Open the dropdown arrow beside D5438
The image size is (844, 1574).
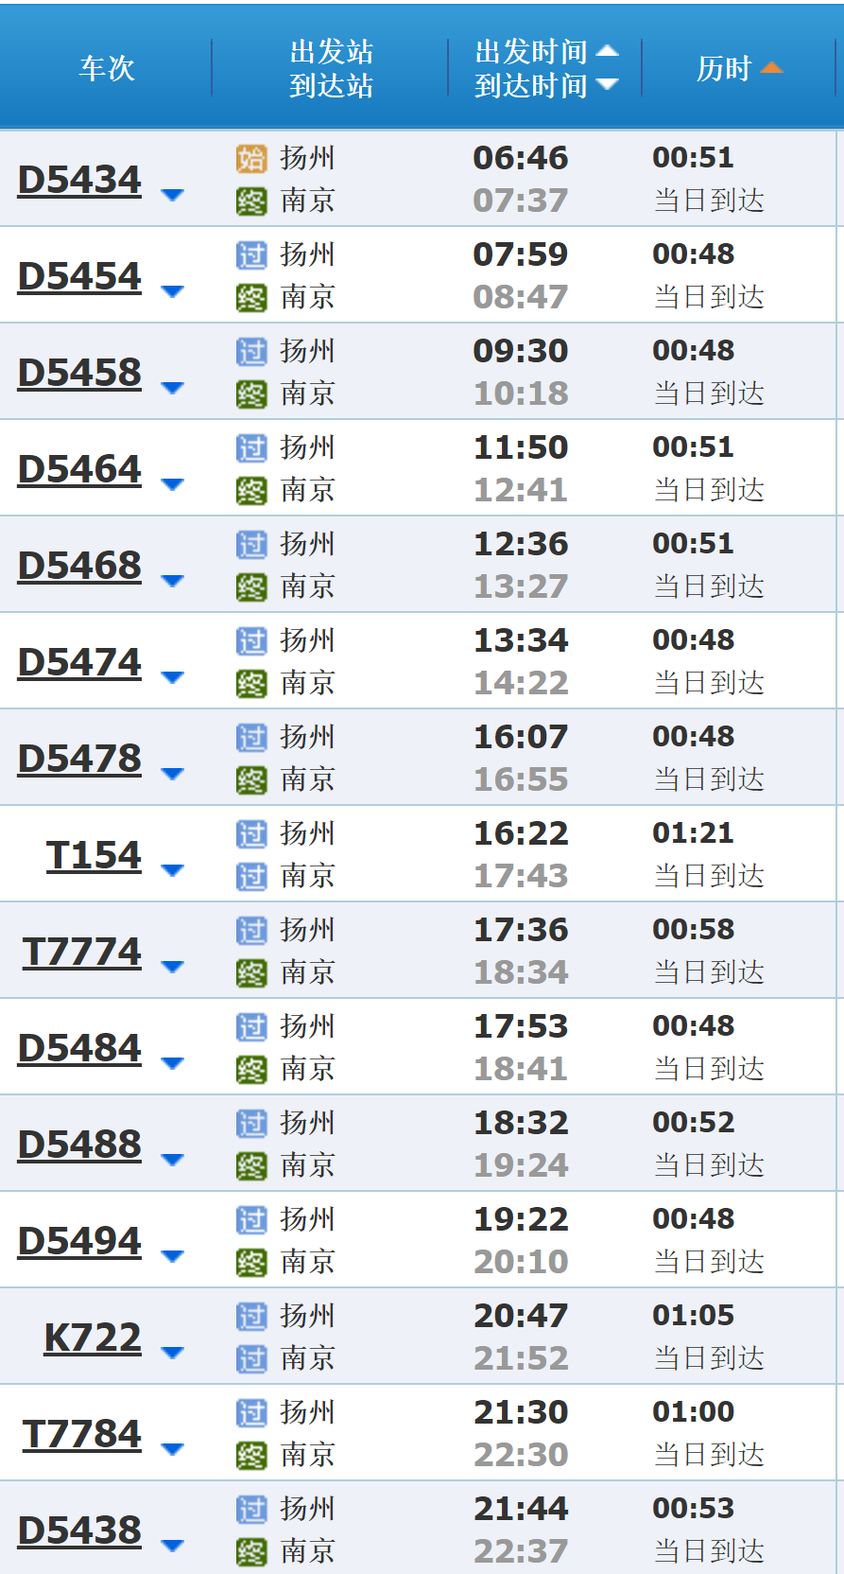(172, 1546)
